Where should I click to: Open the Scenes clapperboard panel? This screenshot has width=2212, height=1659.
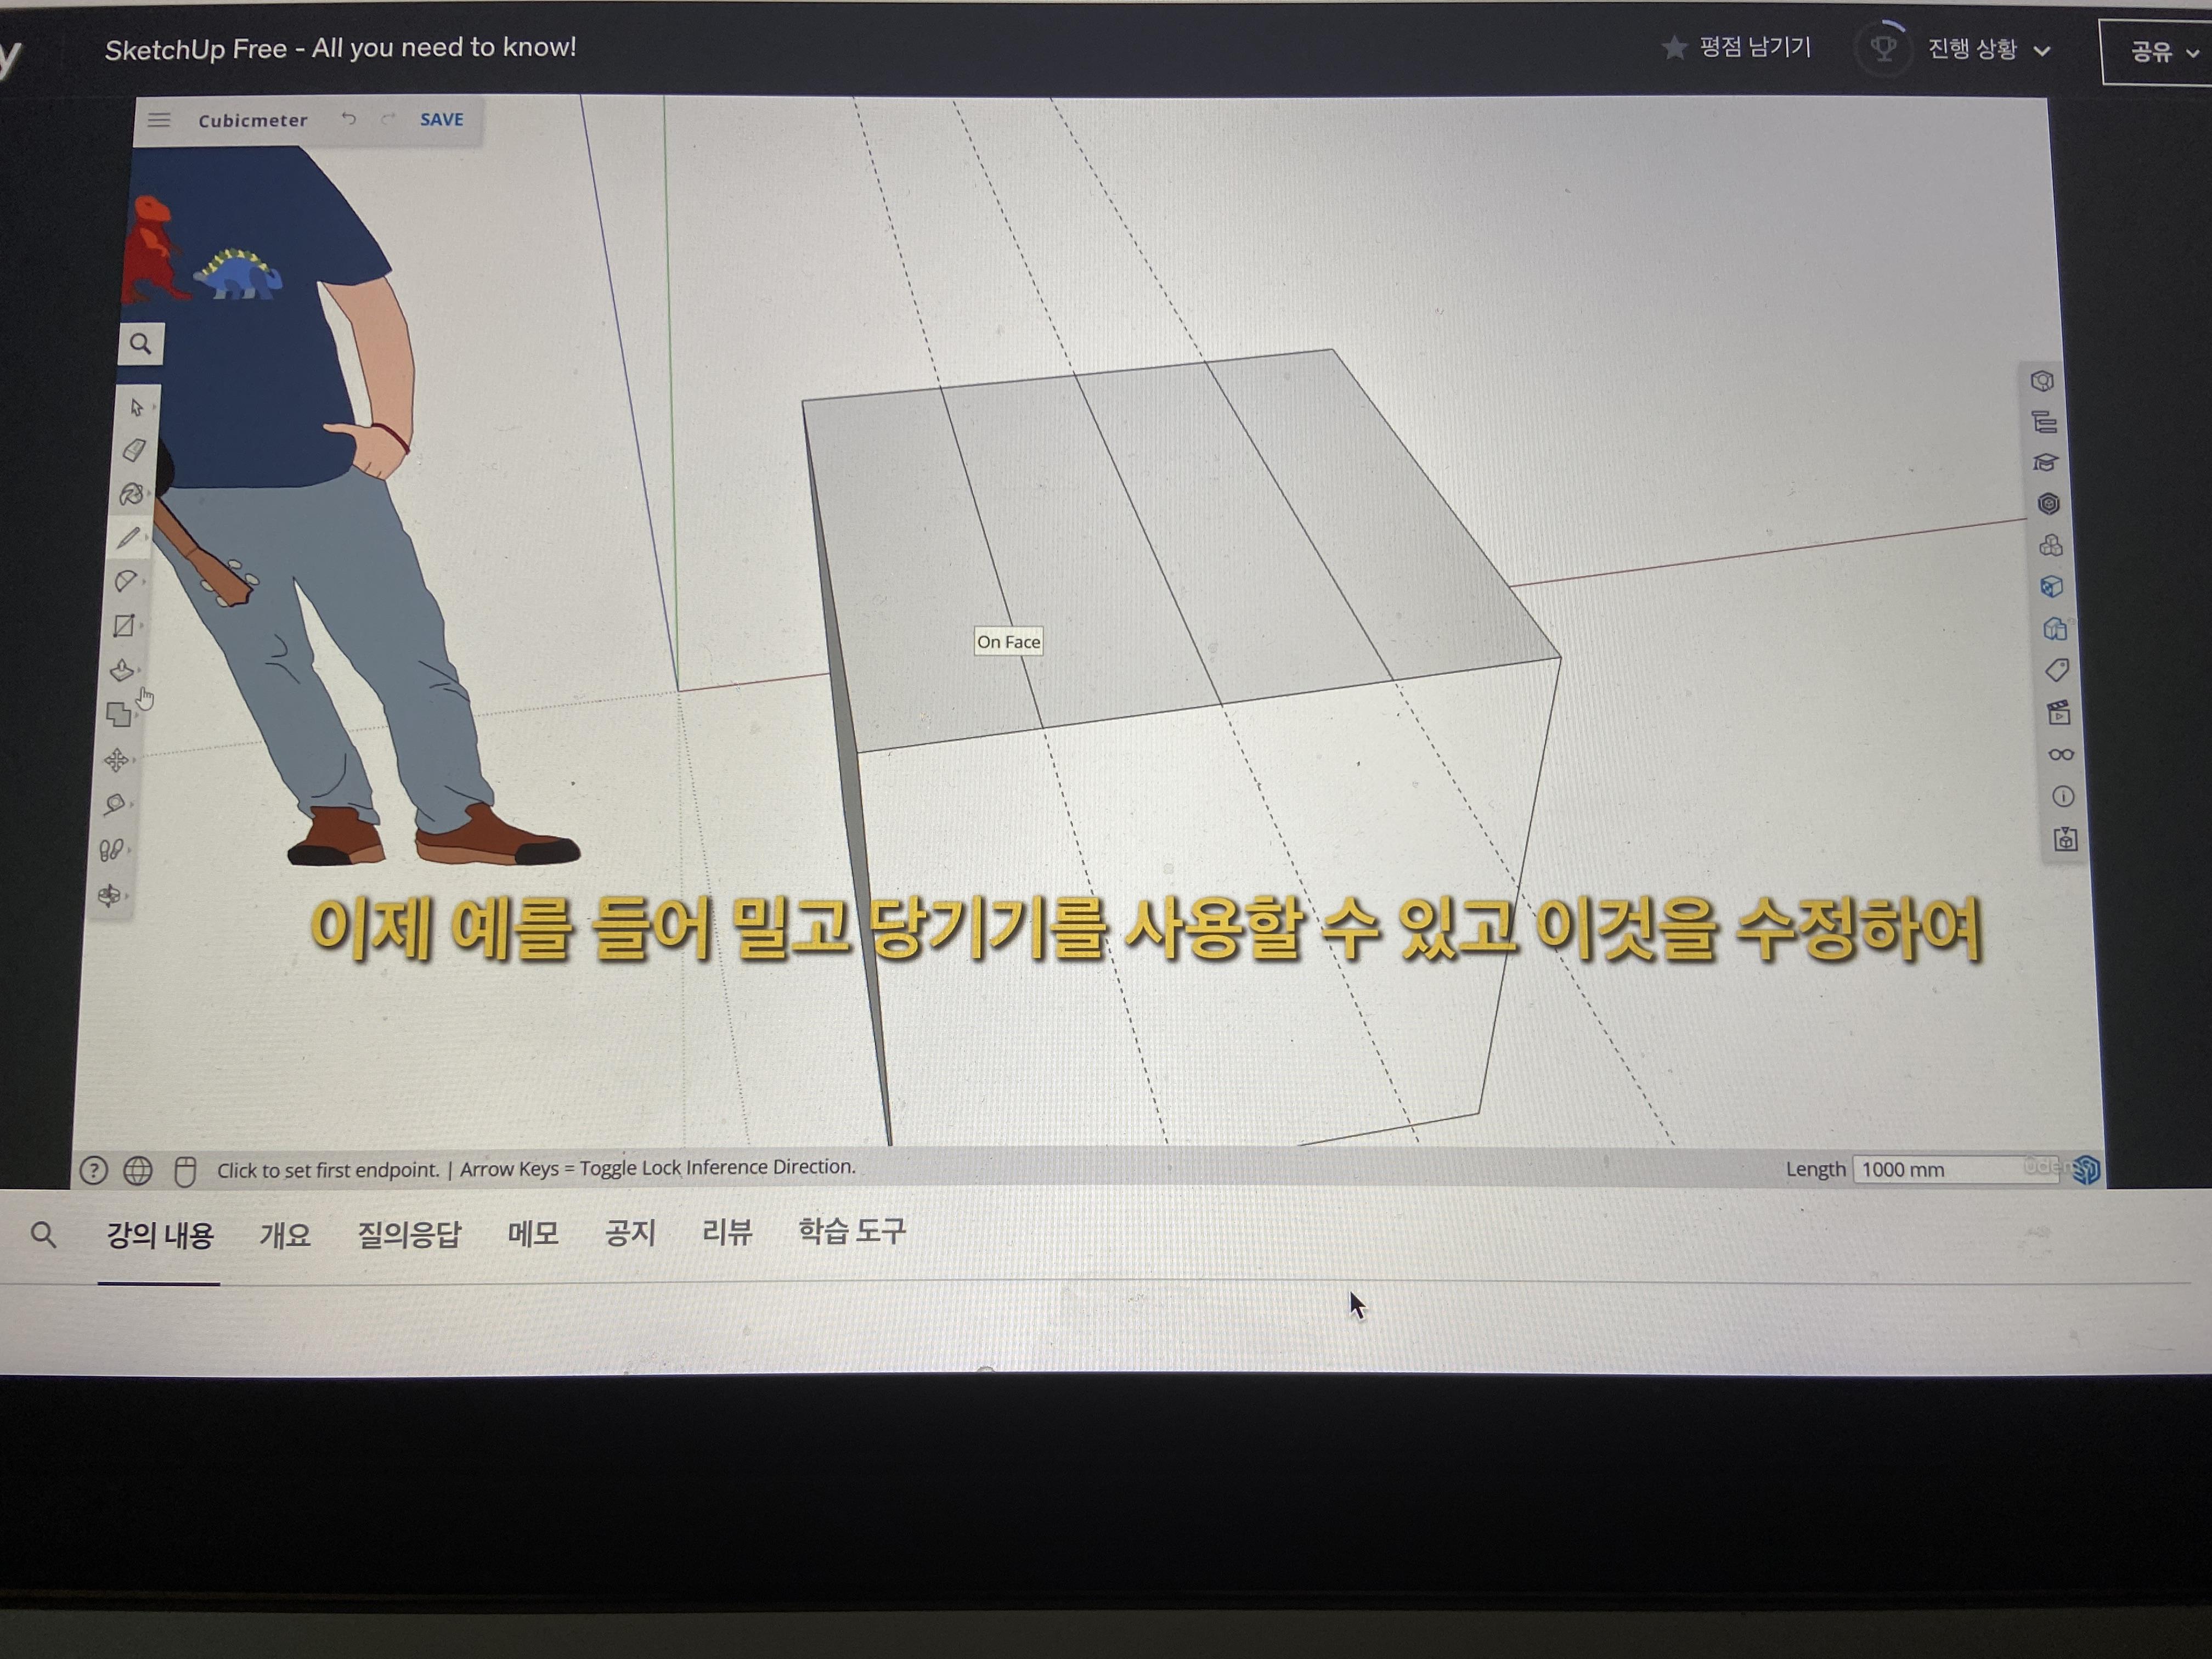(x=2058, y=713)
